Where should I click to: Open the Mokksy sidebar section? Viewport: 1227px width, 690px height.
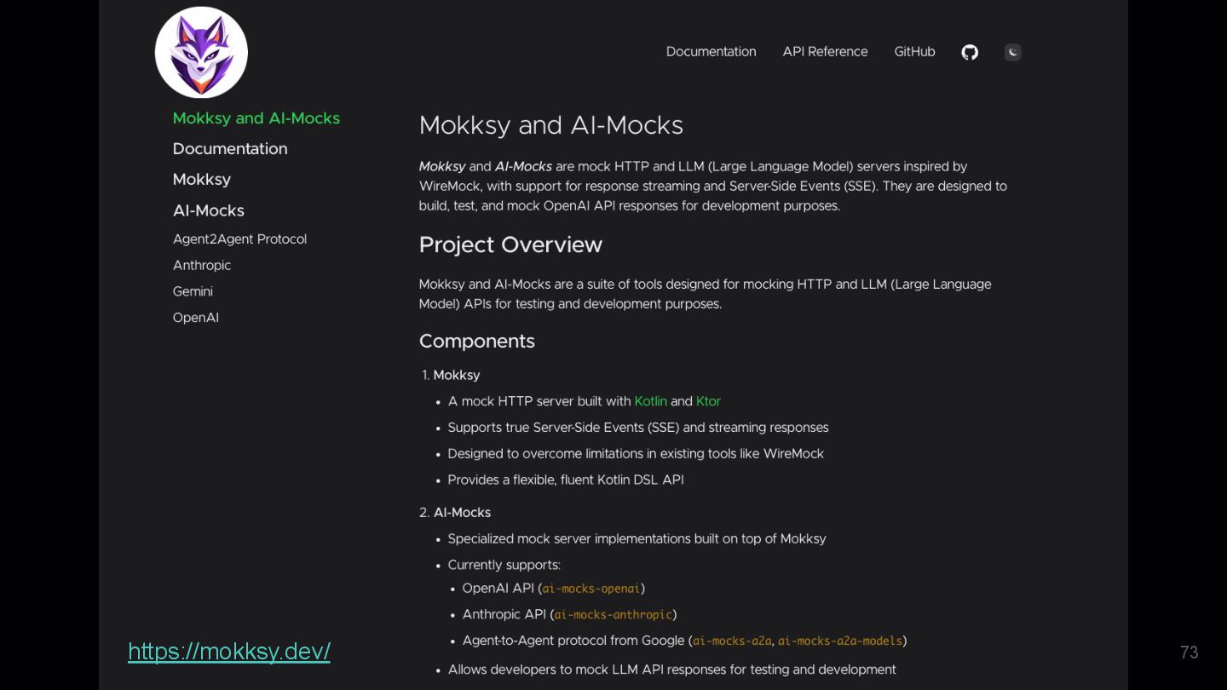202,180
